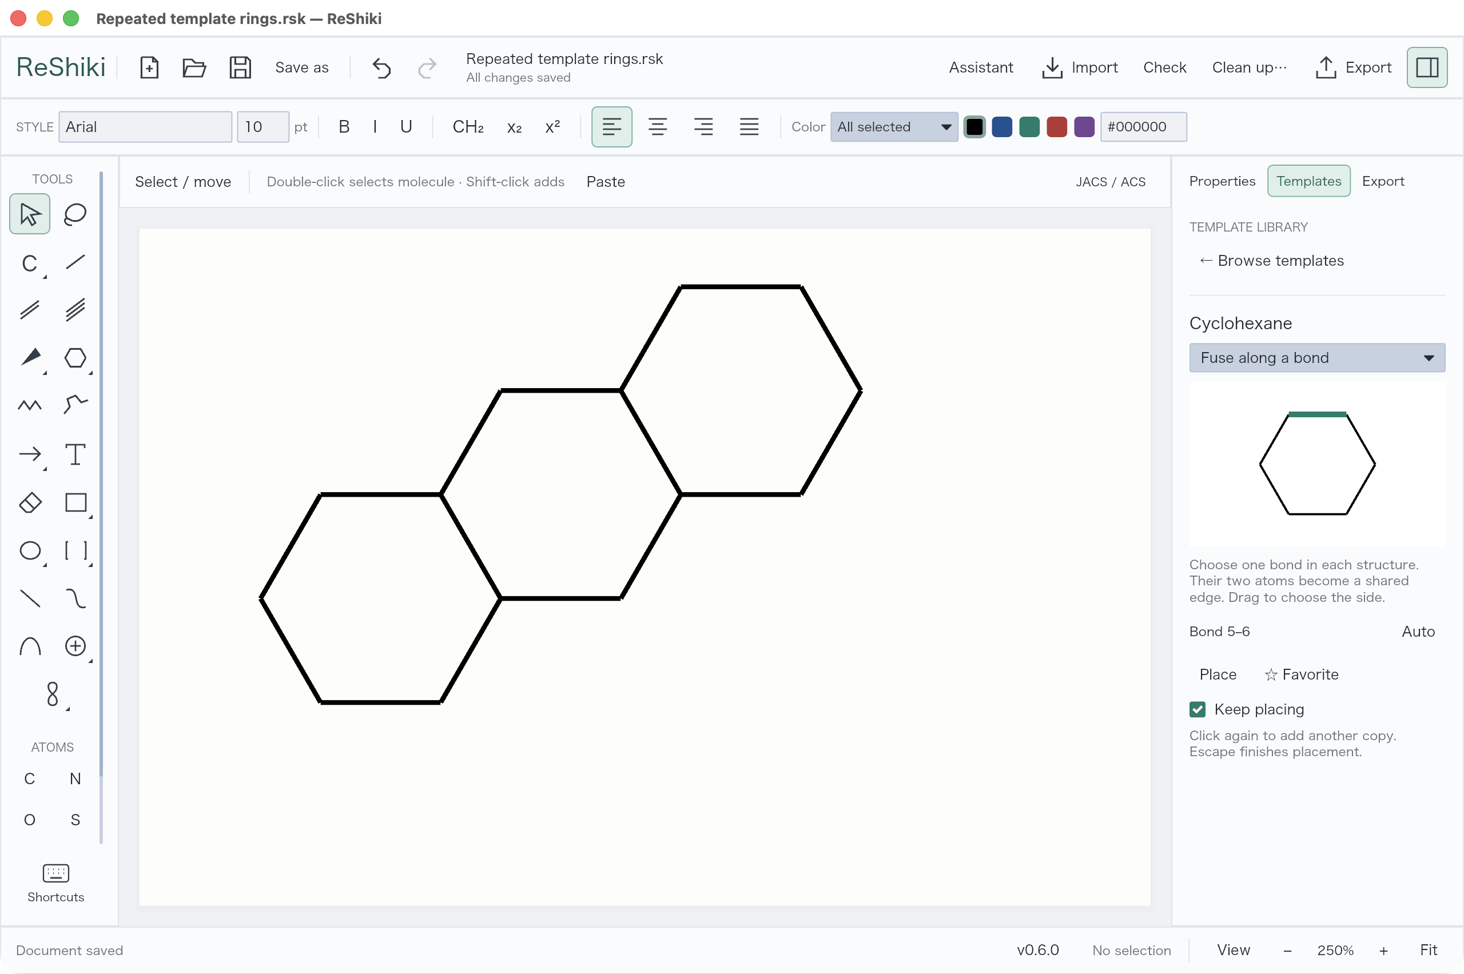Image resolution: width=1464 pixels, height=974 pixels.
Task: Switch to the Properties tab
Action: 1222,181
